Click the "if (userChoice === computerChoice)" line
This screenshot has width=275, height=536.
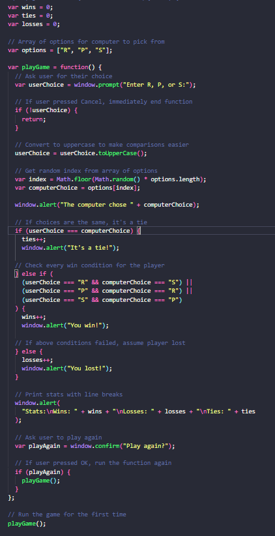[x=78, y=231]
